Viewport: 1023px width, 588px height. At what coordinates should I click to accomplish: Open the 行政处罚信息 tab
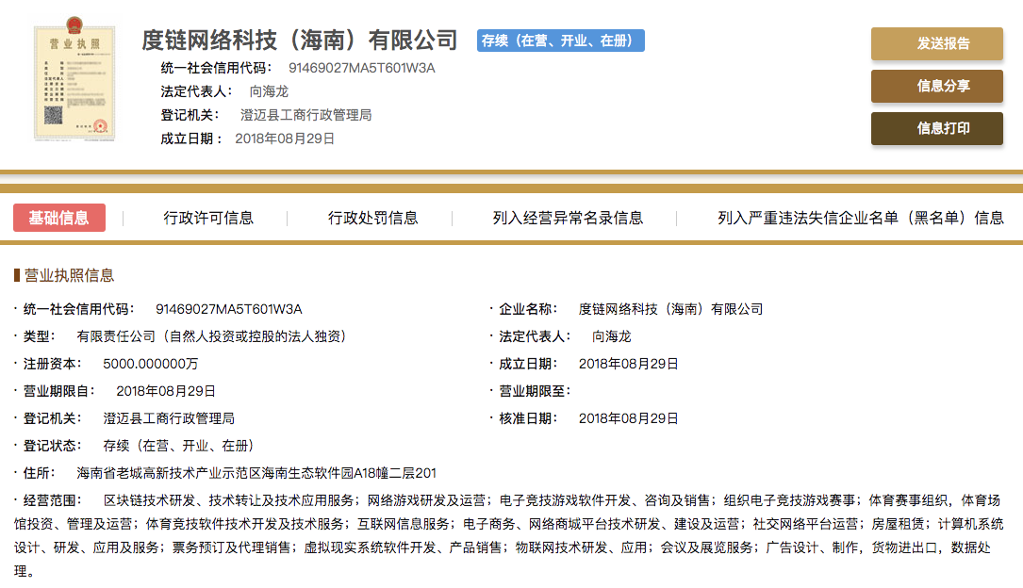pyautogui.click(x=372, y=218)
